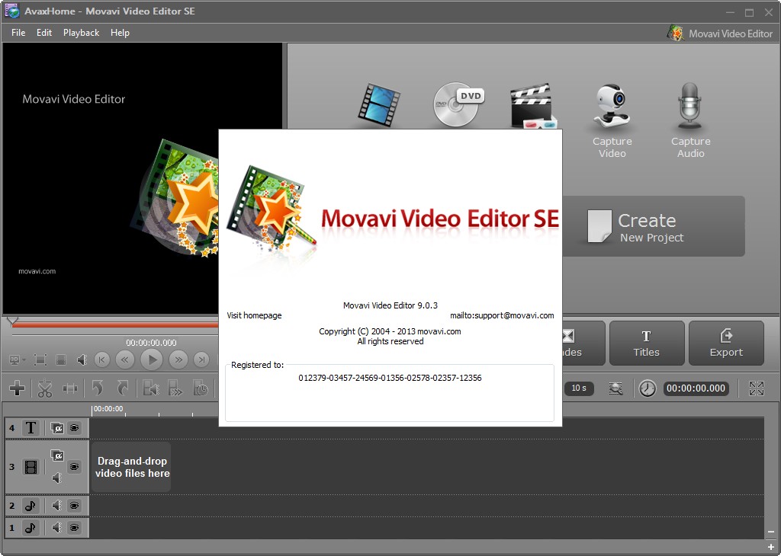The width and height of the screenshot is (781, 556).
Task: Open the Export tab
Action: pos(726,344)
